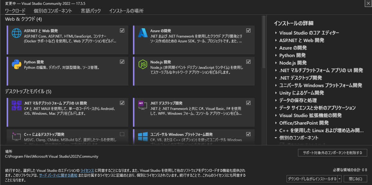Click the Python 開発 logo icon

[x=16, y=64]
